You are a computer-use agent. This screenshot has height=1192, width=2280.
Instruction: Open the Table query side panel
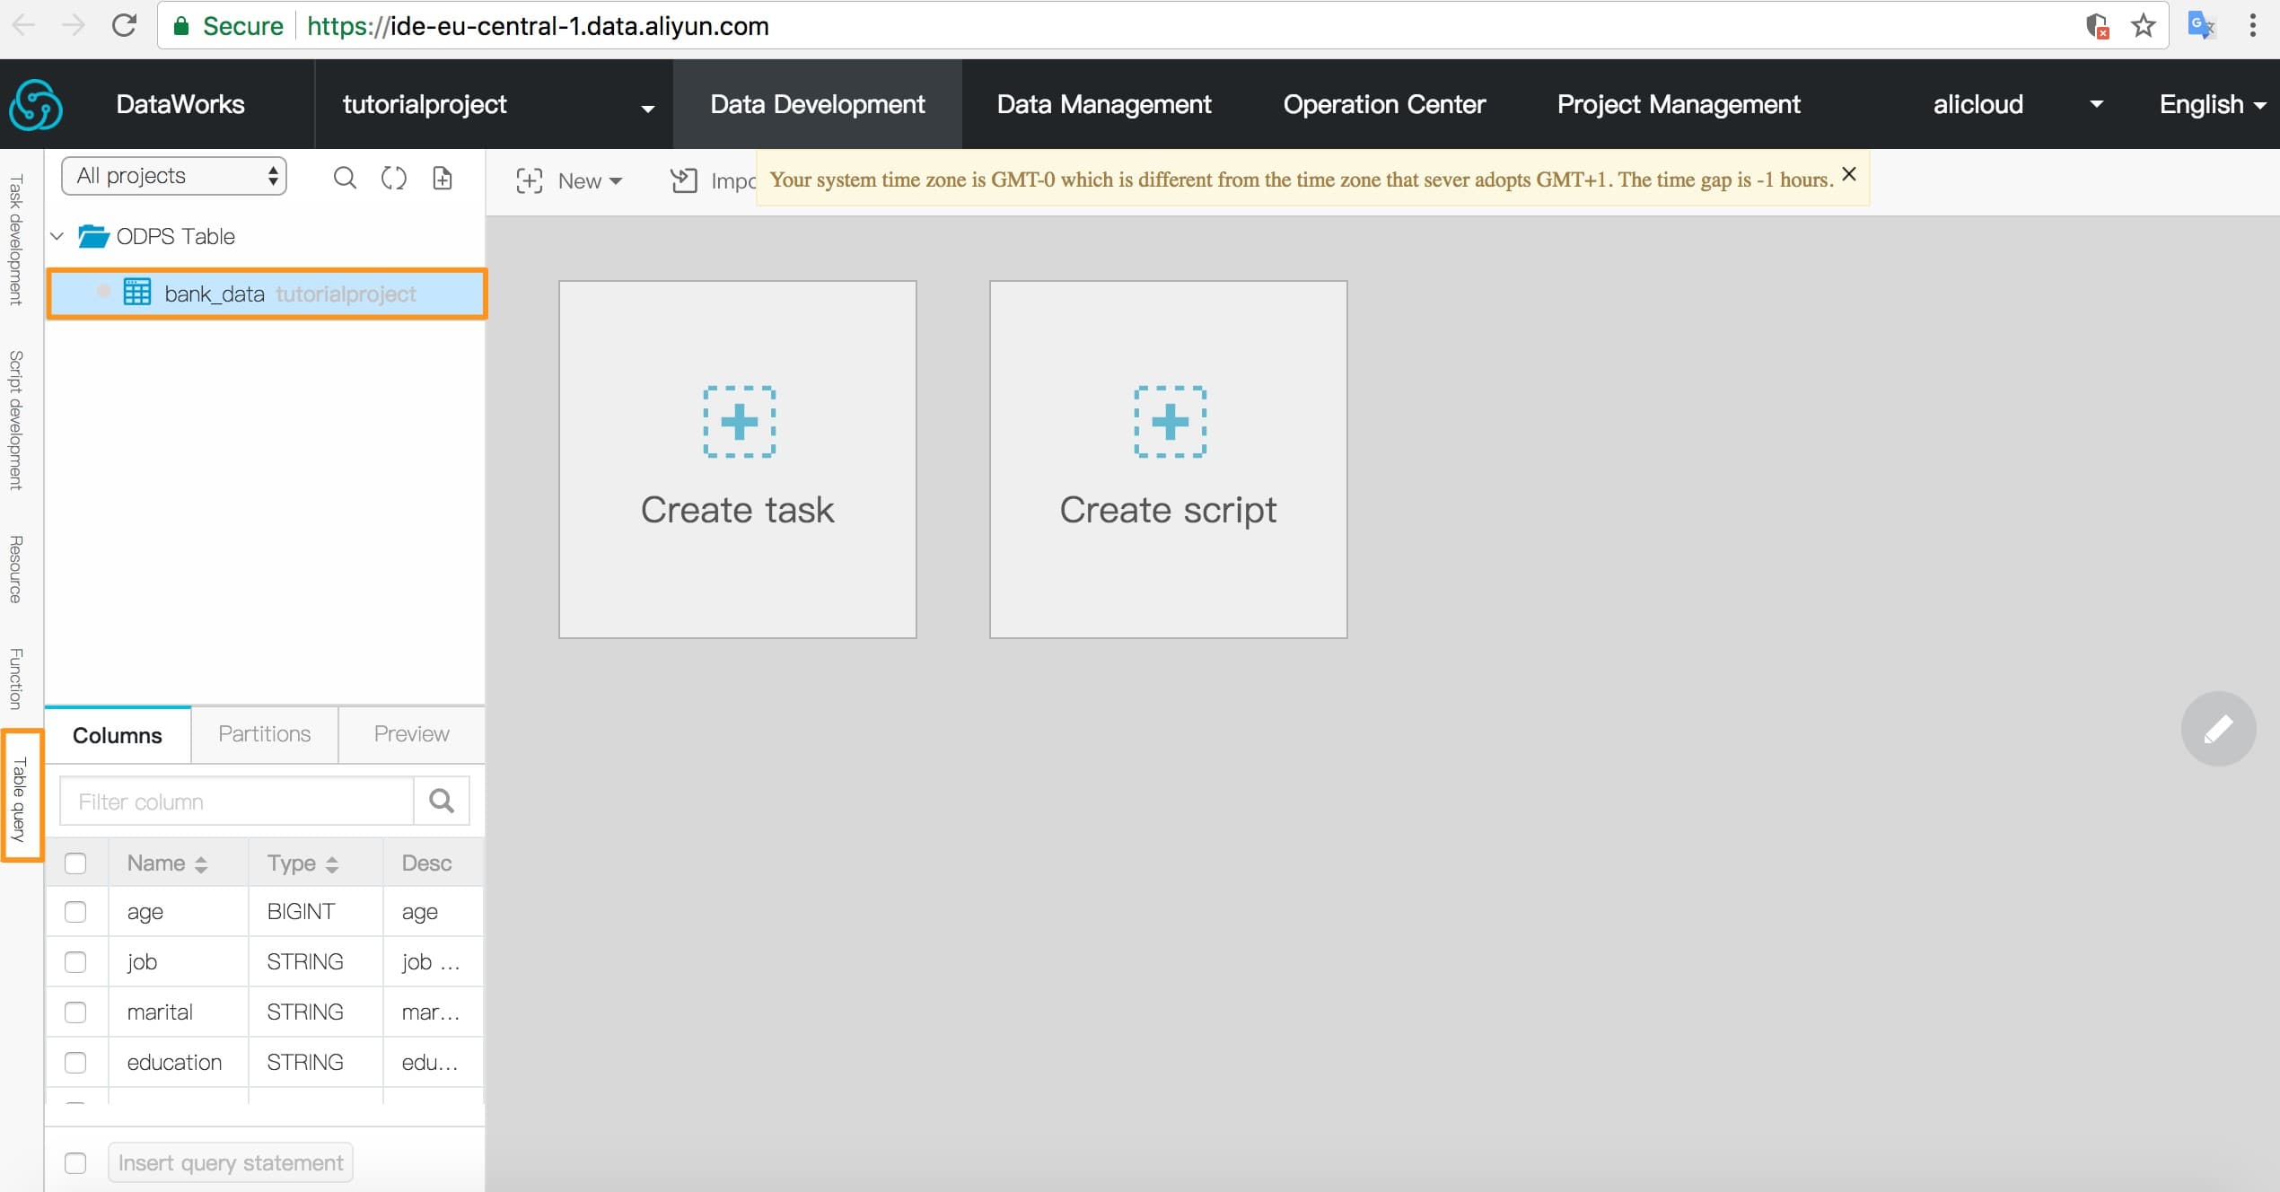click(20, 797)
